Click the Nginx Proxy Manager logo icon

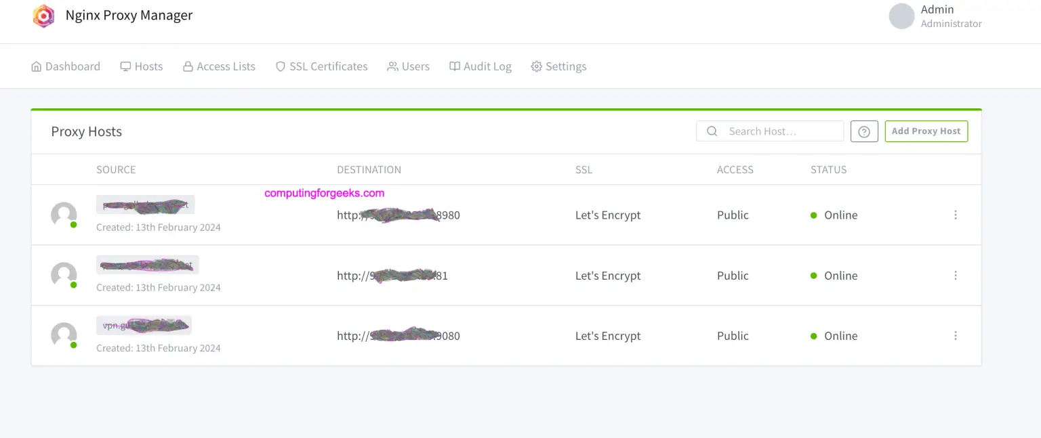tap(43, 16)
